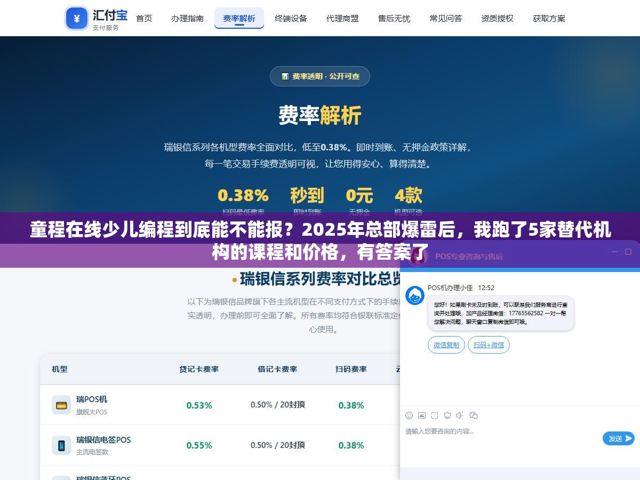Attach an image in the chat toolbar
The height and width of the screenshot is (480, 640).
pos(422,415)
